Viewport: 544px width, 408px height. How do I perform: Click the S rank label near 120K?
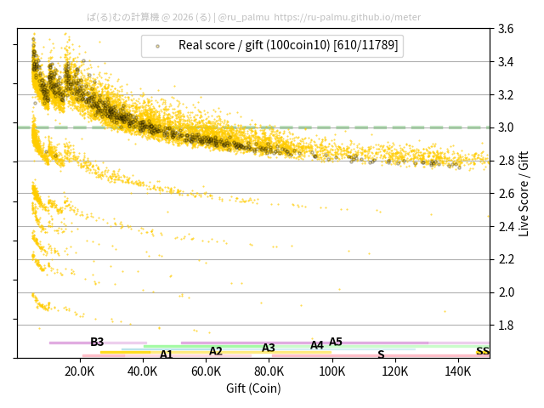(x=381, y=354)
